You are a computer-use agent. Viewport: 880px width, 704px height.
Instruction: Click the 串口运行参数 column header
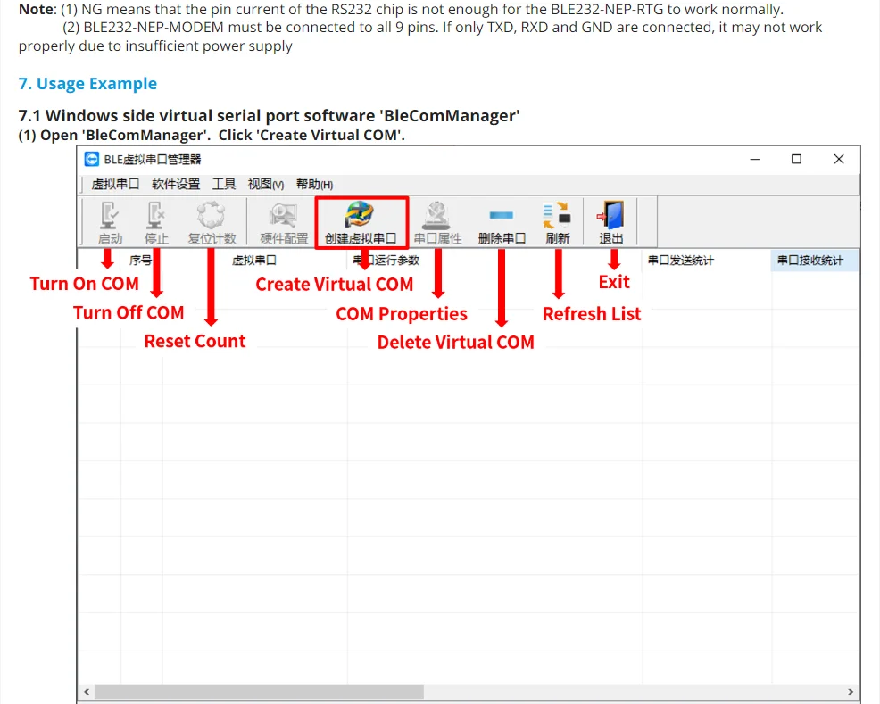click(494, 261)
